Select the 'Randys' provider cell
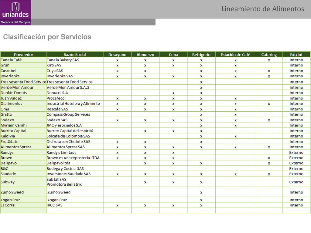 point(23,152)
